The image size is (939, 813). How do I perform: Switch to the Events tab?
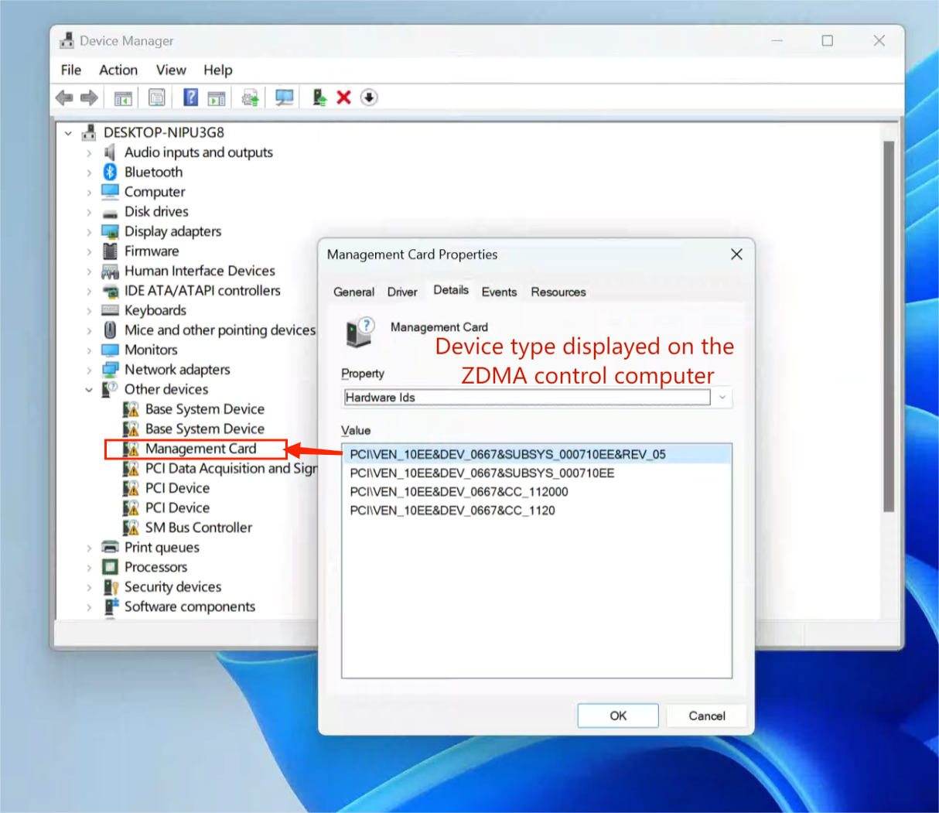click(499, 292)
